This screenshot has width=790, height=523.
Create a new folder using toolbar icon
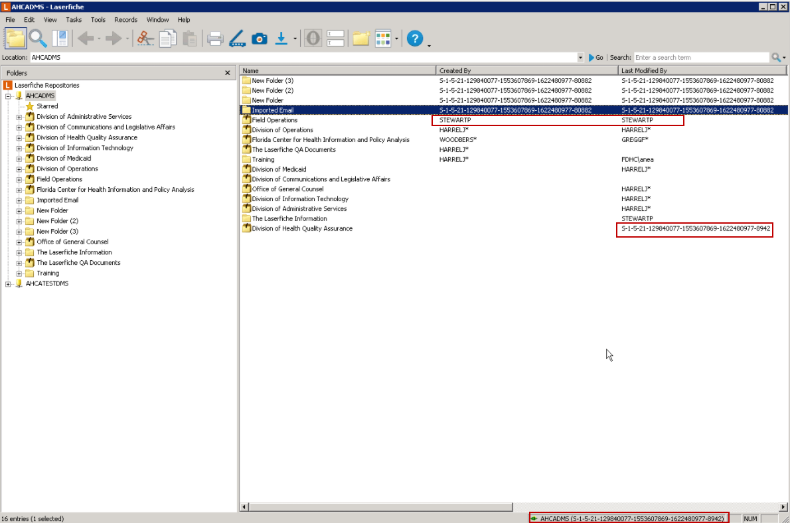click(x=360, y=38)
